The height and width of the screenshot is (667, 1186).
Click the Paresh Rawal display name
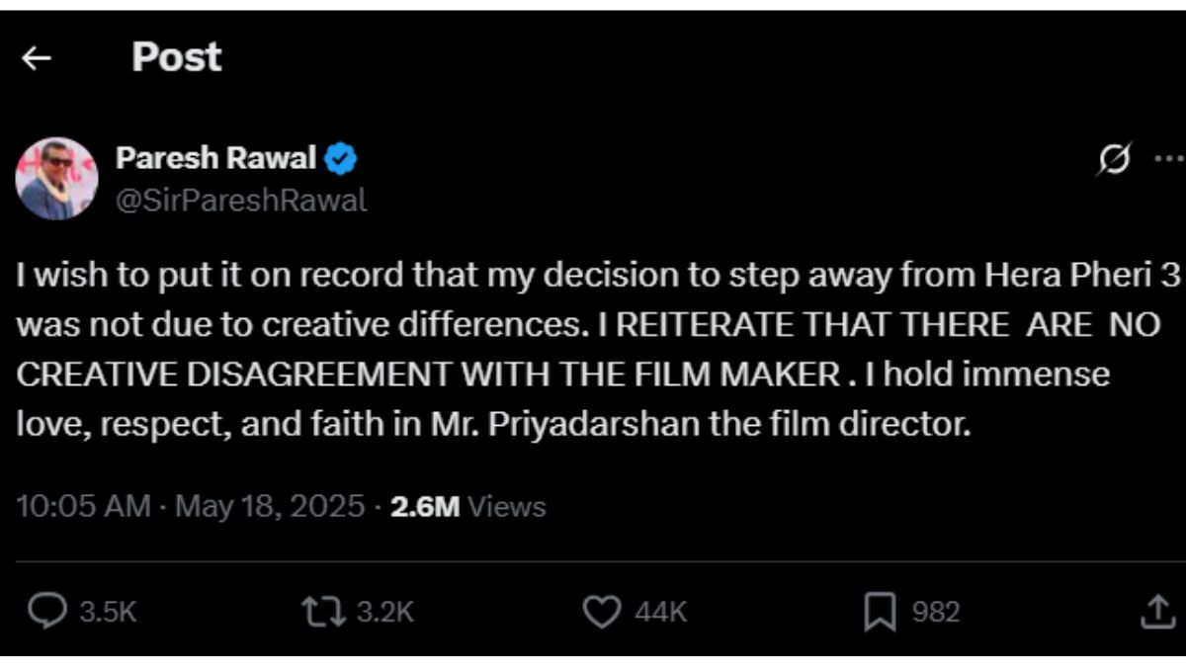coord(216,158)
